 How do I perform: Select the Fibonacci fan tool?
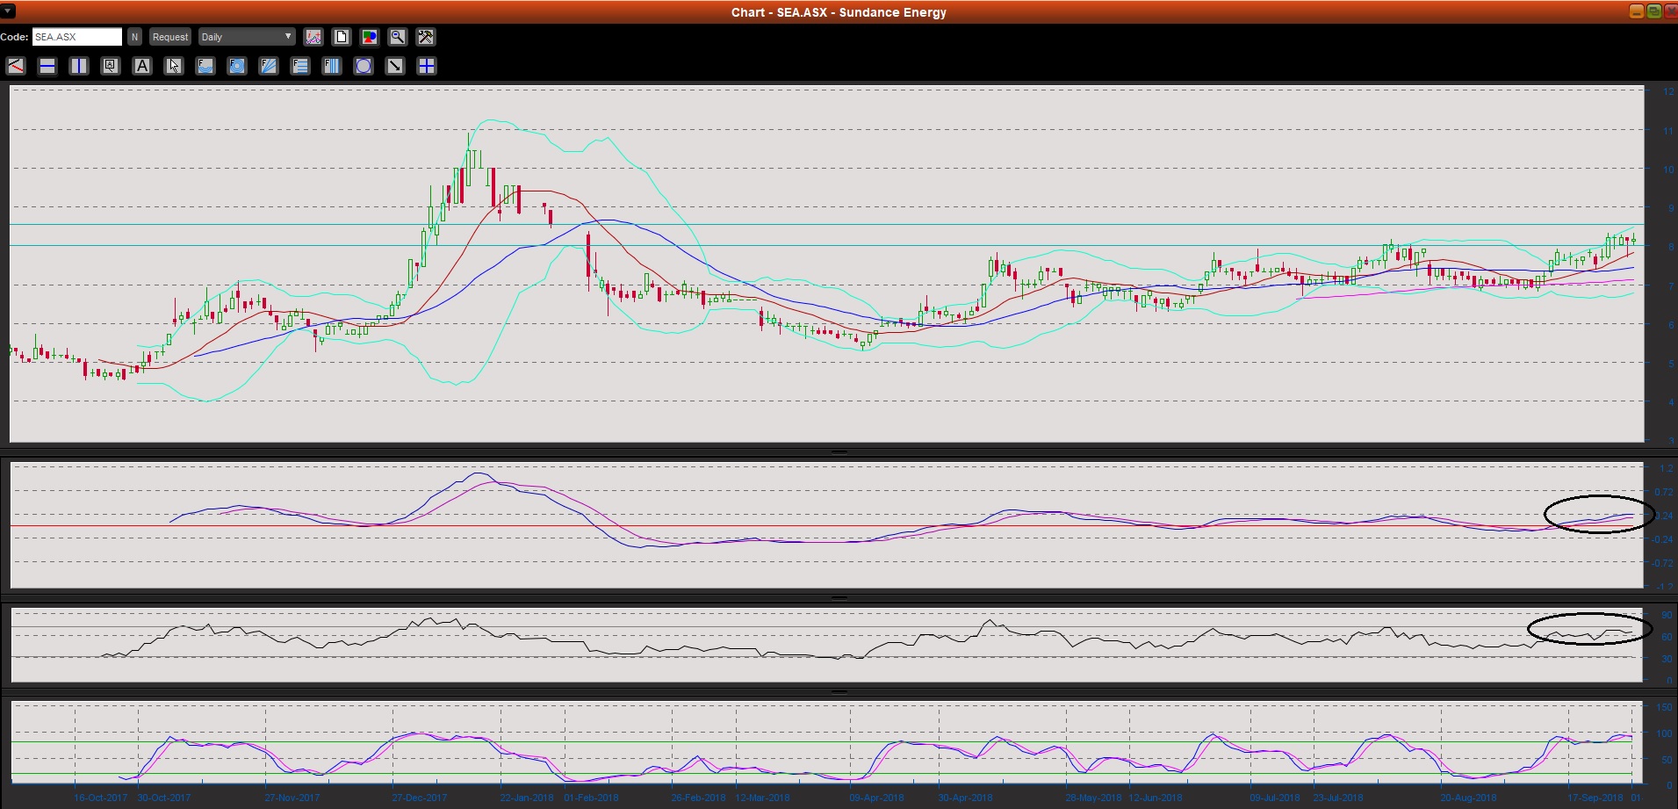[269, 66]
